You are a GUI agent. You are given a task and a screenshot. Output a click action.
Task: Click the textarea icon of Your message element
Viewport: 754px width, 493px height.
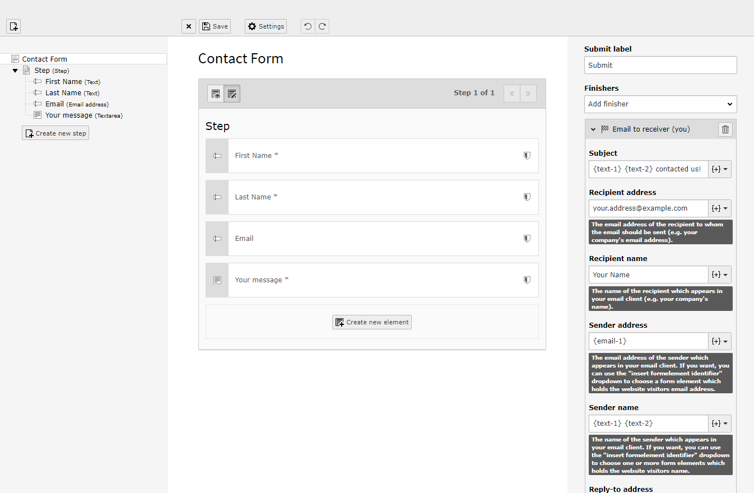[217, 280]
